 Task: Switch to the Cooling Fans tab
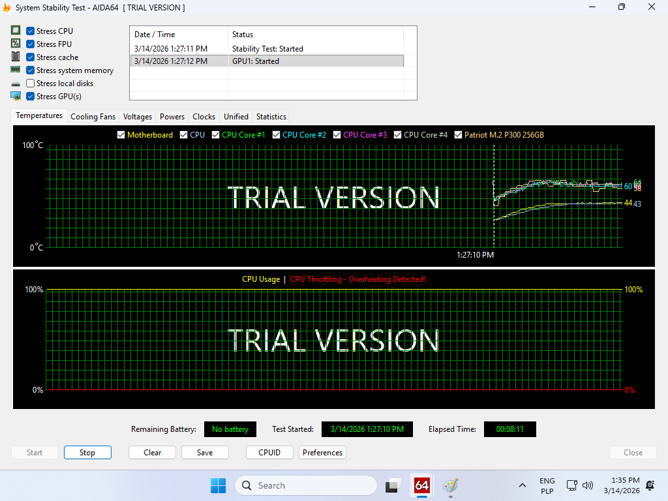click(x=93, y=117)
